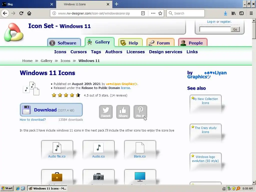256x192 pixels.
Task: Show site information for rw-designer.com
Action: pos(54,13)
